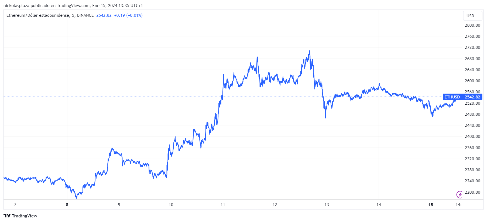Click the current price 2542.82 tag
Viewport: 487px width, 222px height.
[x=472, y=97]
